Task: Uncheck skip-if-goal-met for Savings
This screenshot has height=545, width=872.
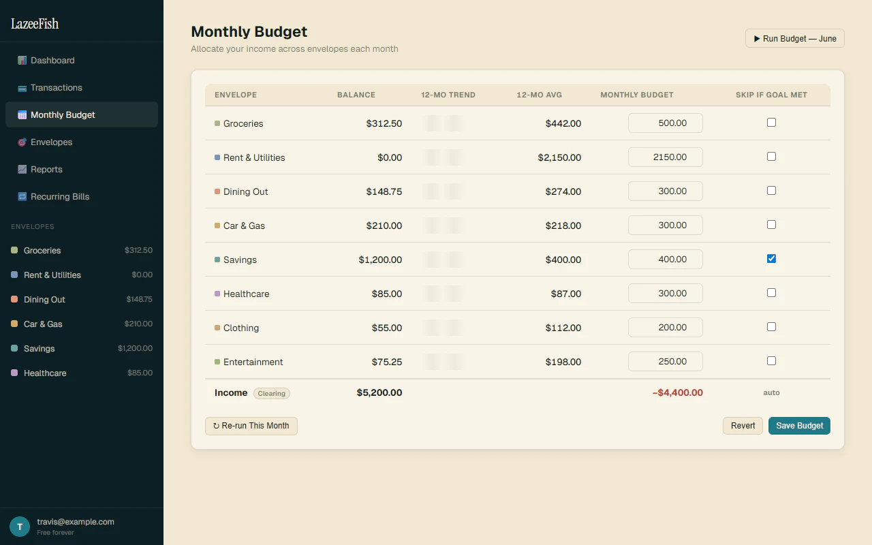Action: point(771,259)
